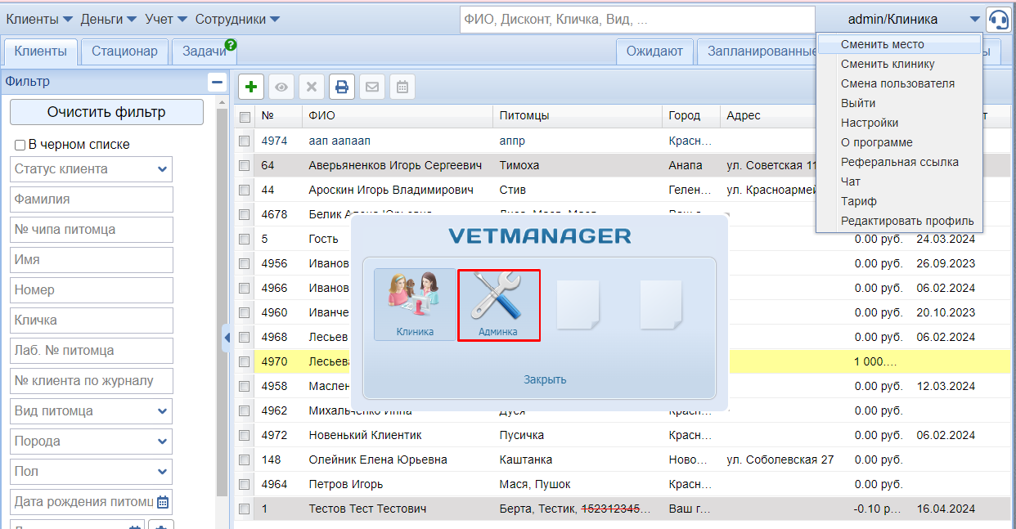Viewport: 1016px width, 529px height.
Task: Switch to the Стационар tab
Action: (x=124, y=51)
